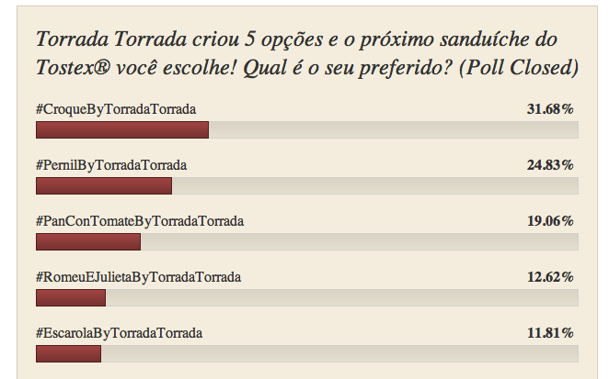Click the #PanConTomateByTorradaTorrada option label

point(140,221)
